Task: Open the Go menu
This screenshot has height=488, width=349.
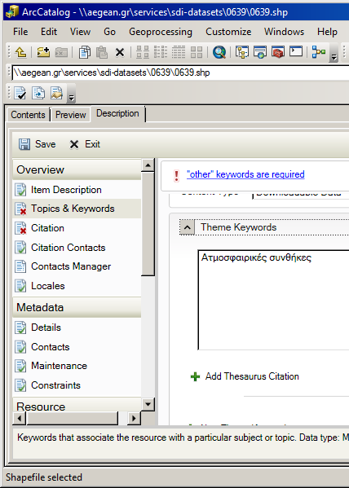Action: [110, 32]
